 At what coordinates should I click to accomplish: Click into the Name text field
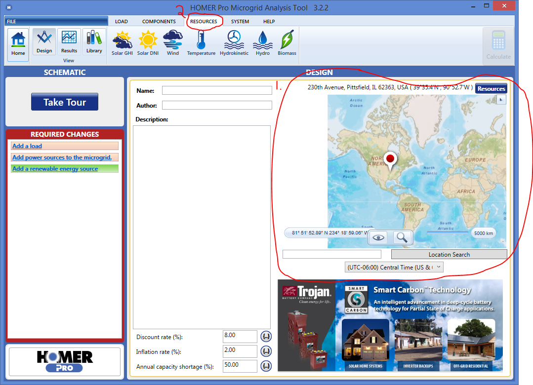217,91
